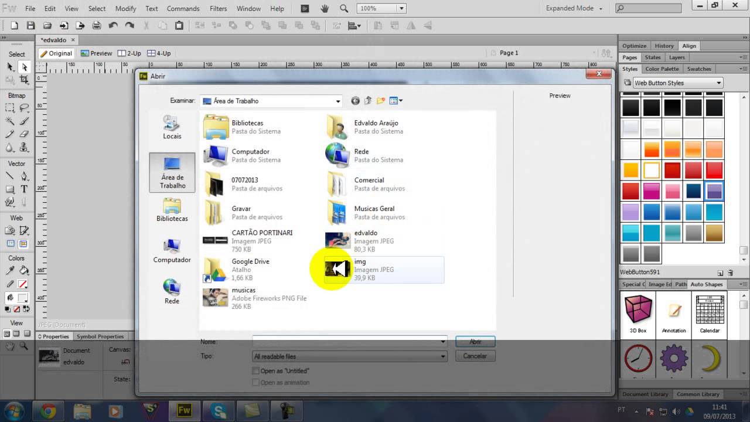Check the greyed Open as animation checkbox

pos(255,382)
